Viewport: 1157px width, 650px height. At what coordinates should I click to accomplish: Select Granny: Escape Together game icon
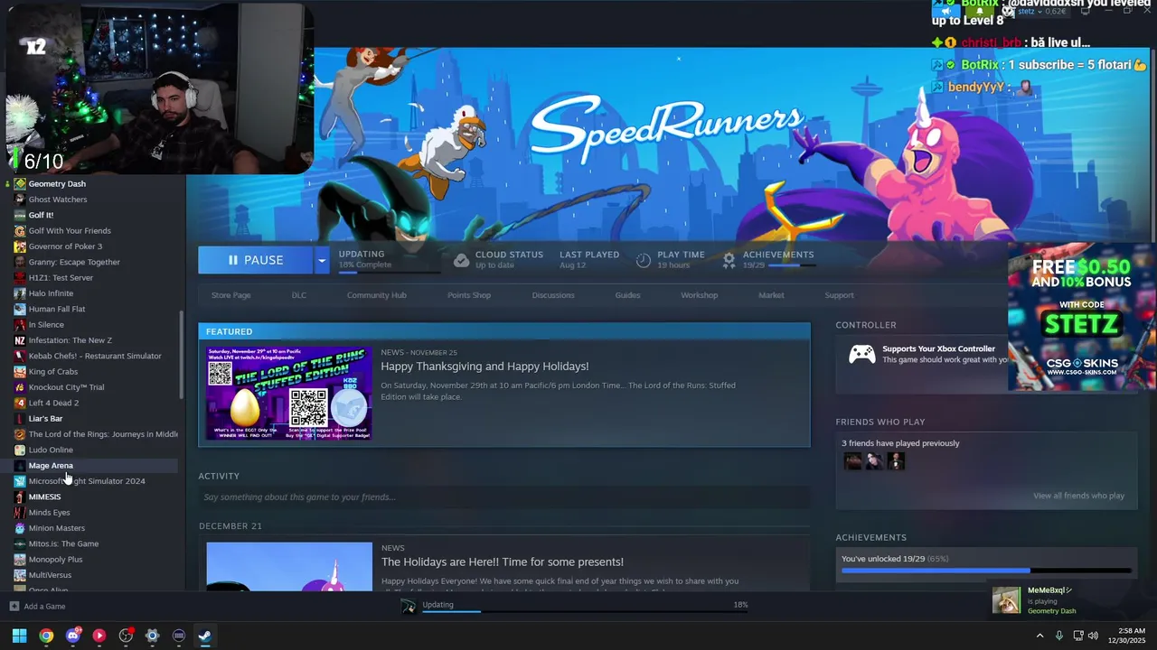tap(20, 262)
